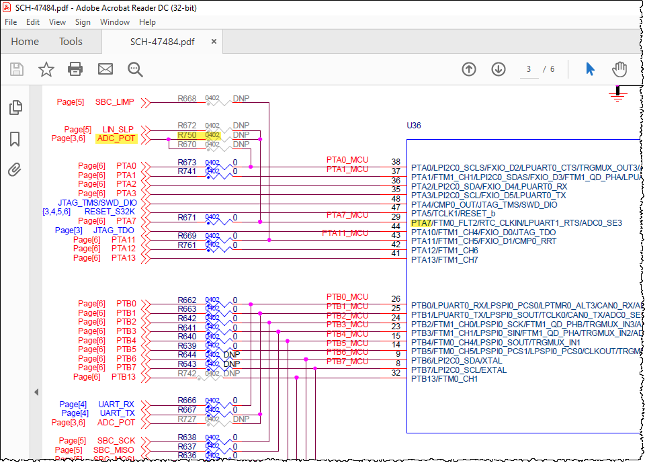The width and height of the screenshot is (645, 463).
Task: Open the Bookmarks panel
Action: (15, 138)
